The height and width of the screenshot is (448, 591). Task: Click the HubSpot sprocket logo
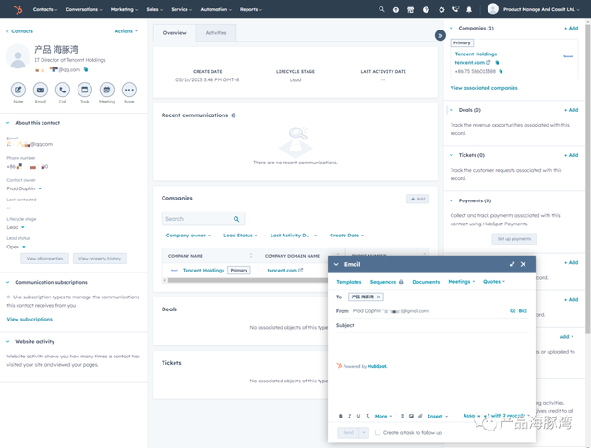coord(18,9)
